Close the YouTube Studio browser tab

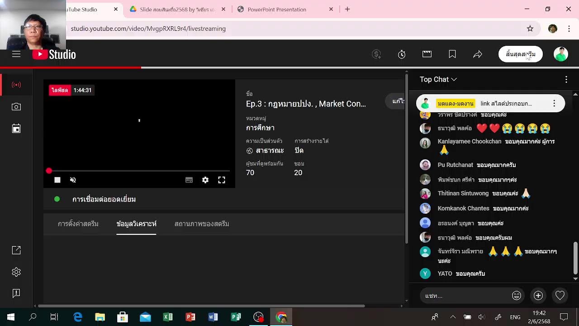(x=116, y=9)
